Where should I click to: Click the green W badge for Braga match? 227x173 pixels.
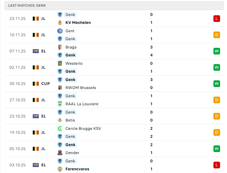pos(217,51)
